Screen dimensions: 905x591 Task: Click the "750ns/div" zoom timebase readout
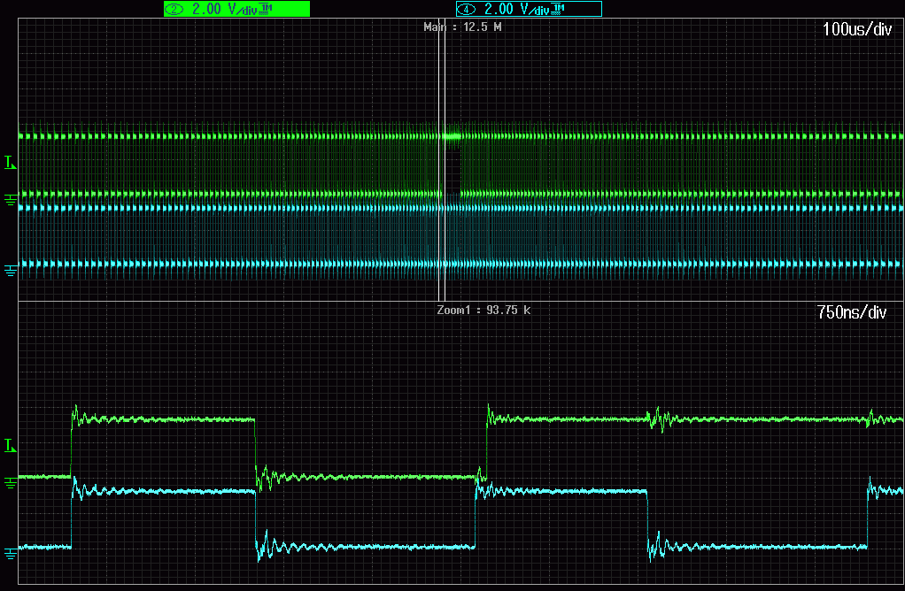tap(852, 312)
